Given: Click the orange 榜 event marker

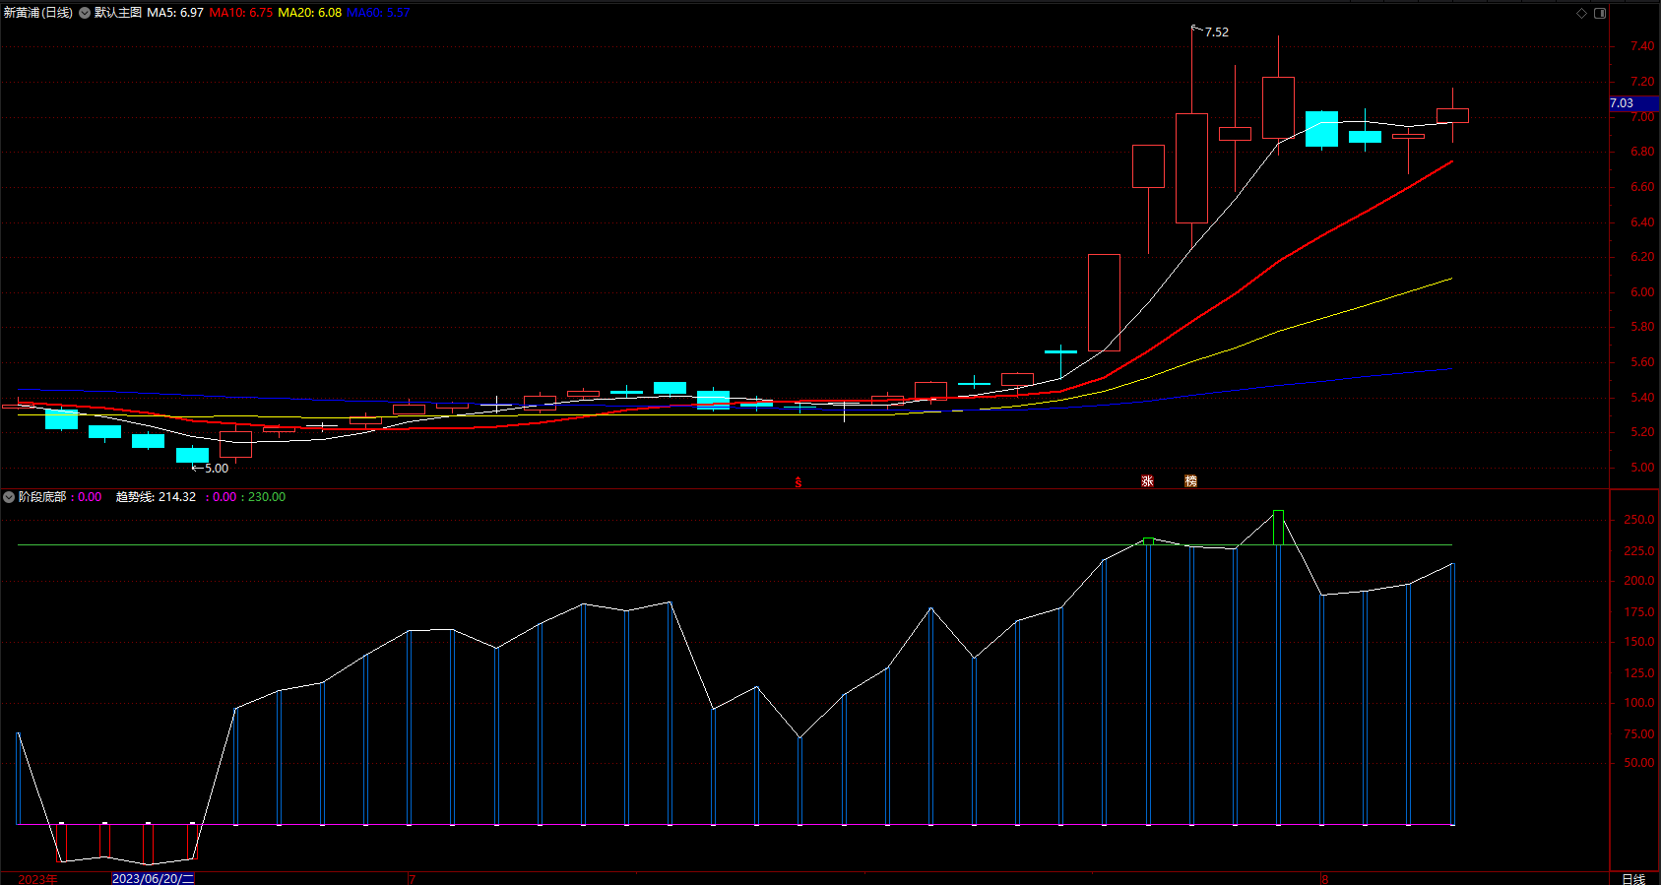Looking at the screenshot, I should coord(1190,481).
